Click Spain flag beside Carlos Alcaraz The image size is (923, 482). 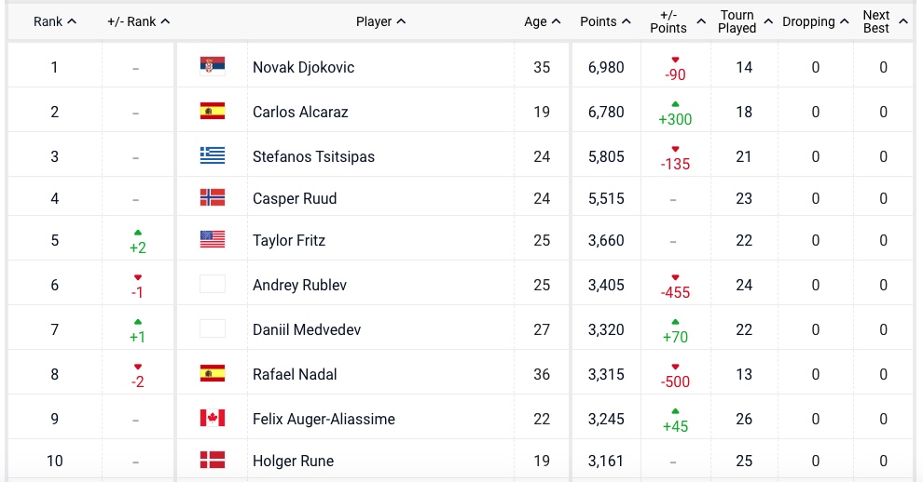(x=213, y=112)
